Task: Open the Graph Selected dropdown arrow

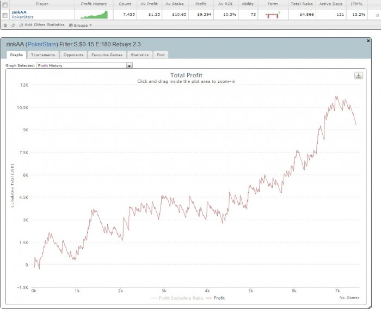Action: point(130,65)
